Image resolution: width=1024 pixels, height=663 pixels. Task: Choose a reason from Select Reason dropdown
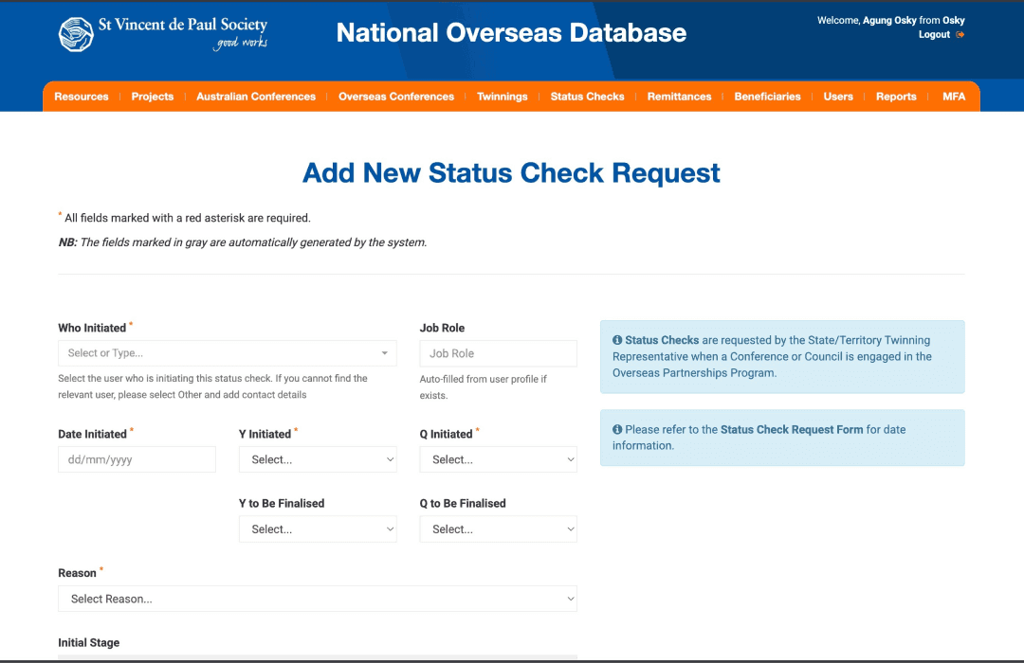point(318,599)
